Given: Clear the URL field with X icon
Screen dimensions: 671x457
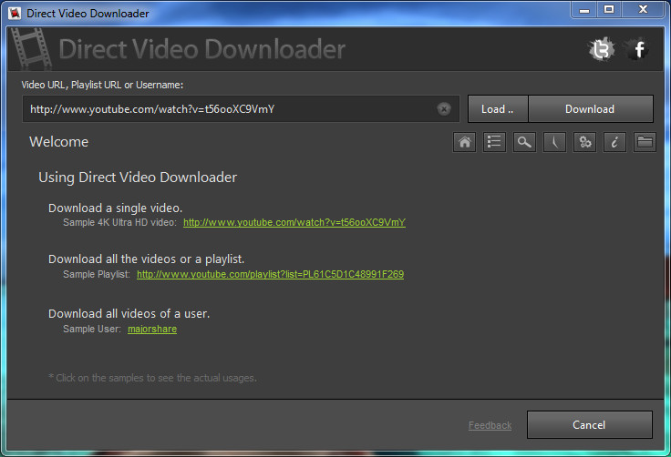Looking at the screenshot, I should (x=444, y=109).
